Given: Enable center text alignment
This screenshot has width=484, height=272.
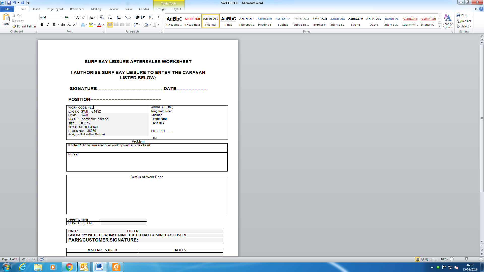Looking at the screenshot, I should 116,25.
